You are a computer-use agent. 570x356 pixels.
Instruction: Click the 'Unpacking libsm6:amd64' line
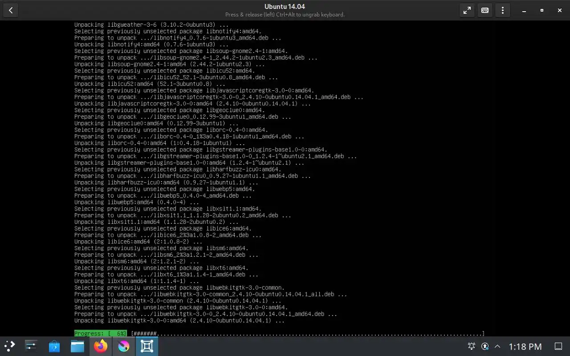137,261
